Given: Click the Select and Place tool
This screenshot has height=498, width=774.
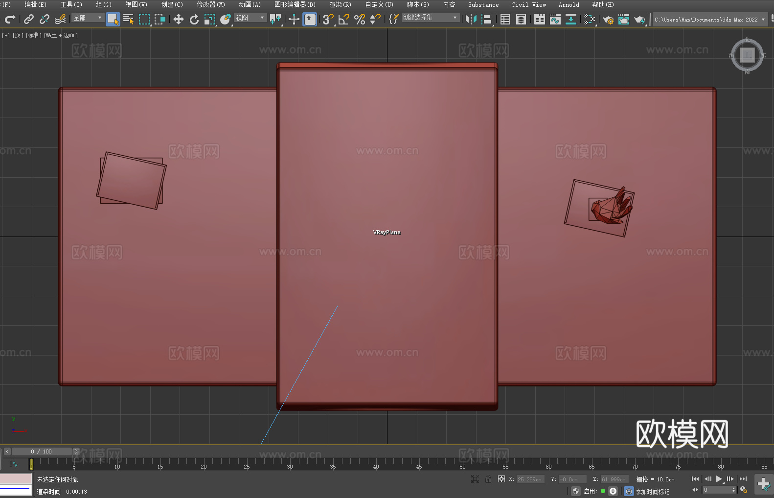Looking at the screenshot, I should (x=226, y=19).
